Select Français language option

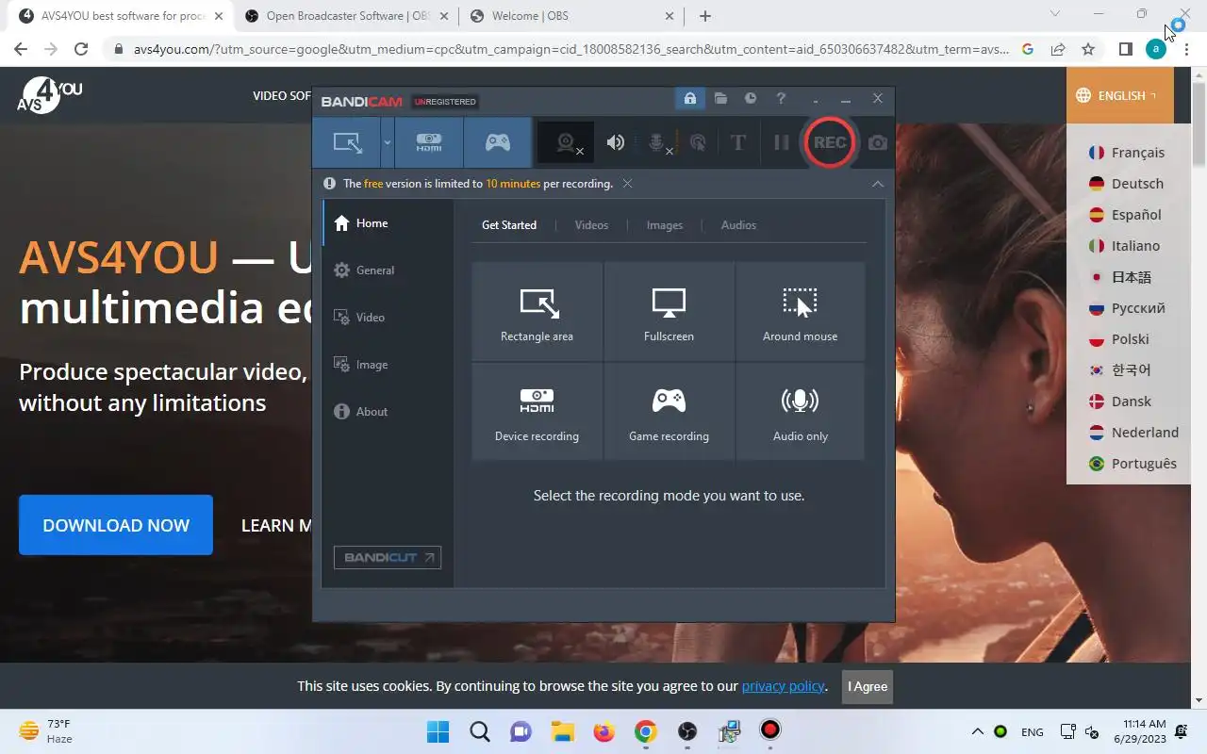point(1127,153)
